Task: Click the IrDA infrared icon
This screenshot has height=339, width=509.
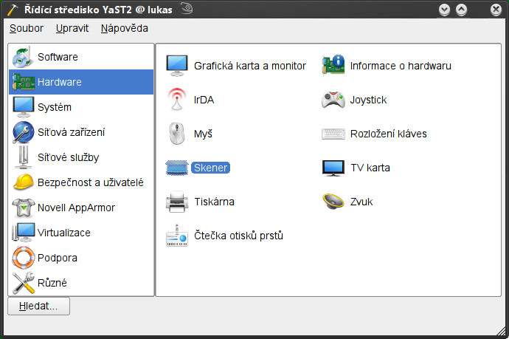Action: [177, 100]
